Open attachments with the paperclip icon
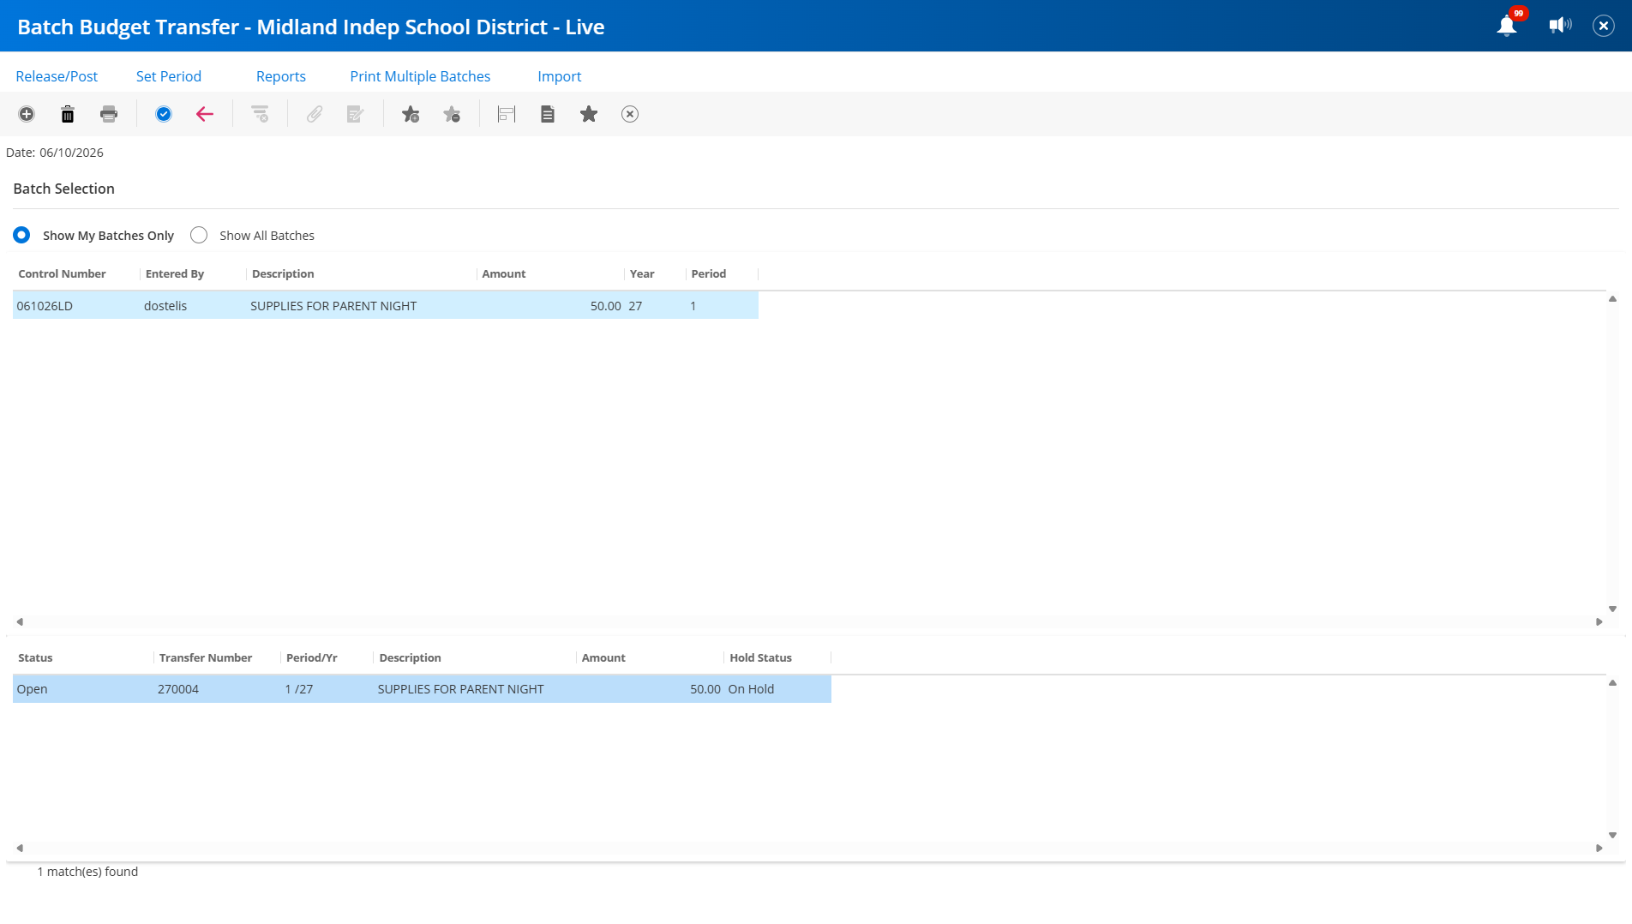Viewport: 1632px width, 924px height. tap(315, 114)
